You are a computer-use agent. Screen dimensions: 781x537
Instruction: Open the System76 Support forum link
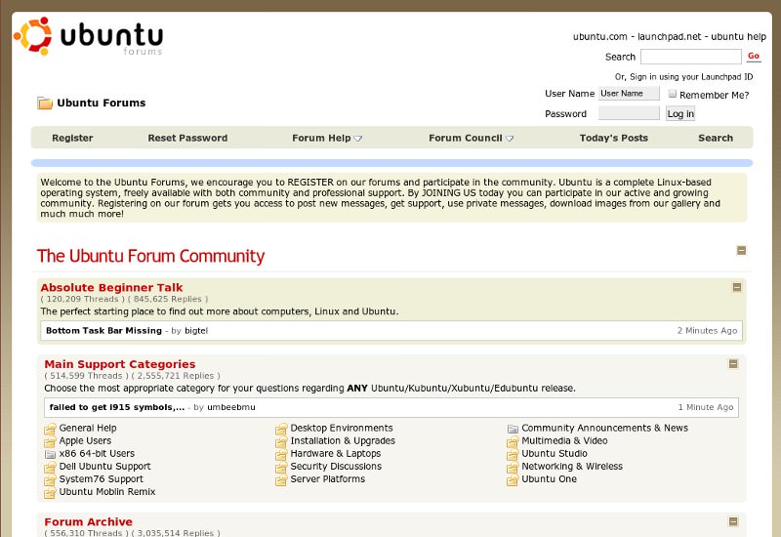point(102,479)
